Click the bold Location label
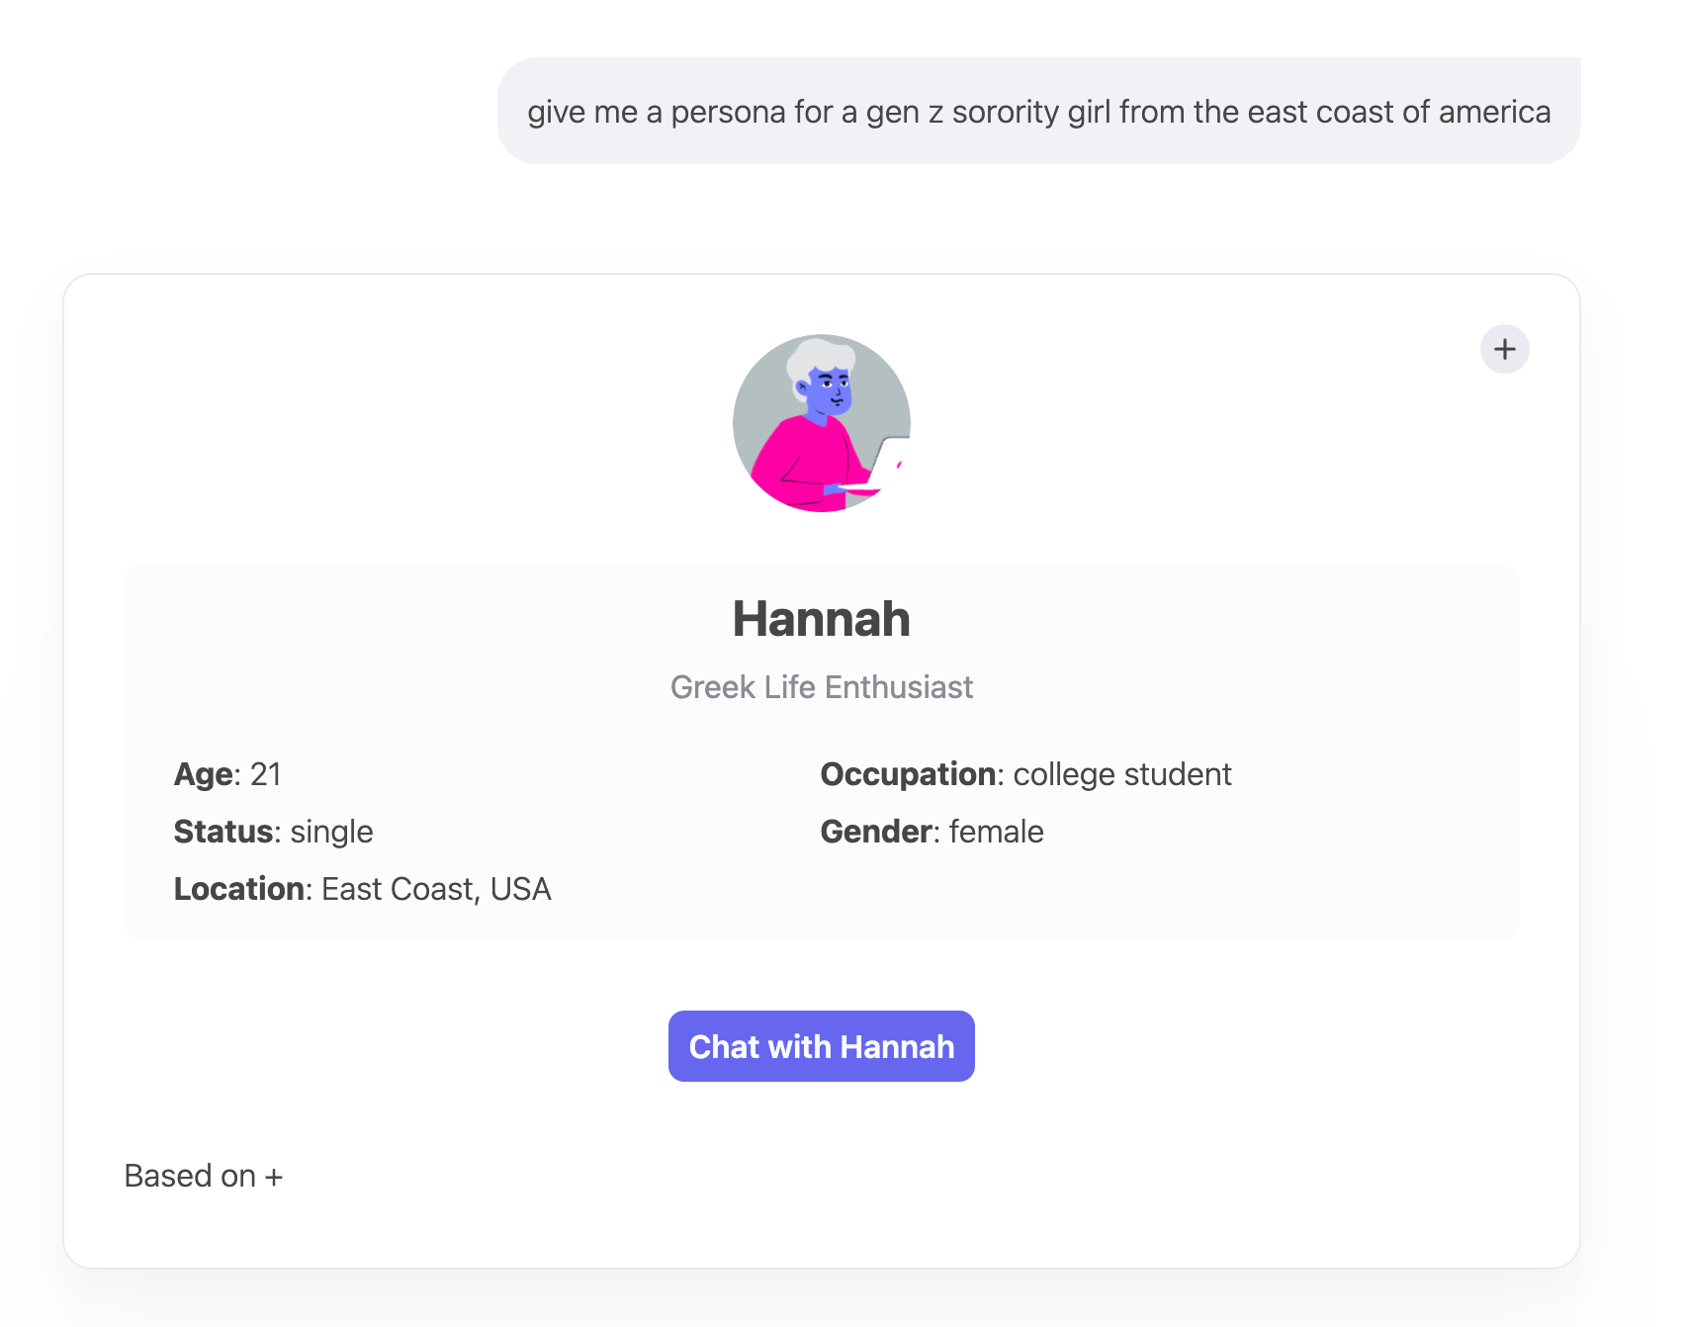This screenshot has width=1687, height=1327. pos(238,889)
